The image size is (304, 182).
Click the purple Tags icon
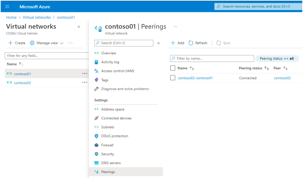tap(97, 80)
